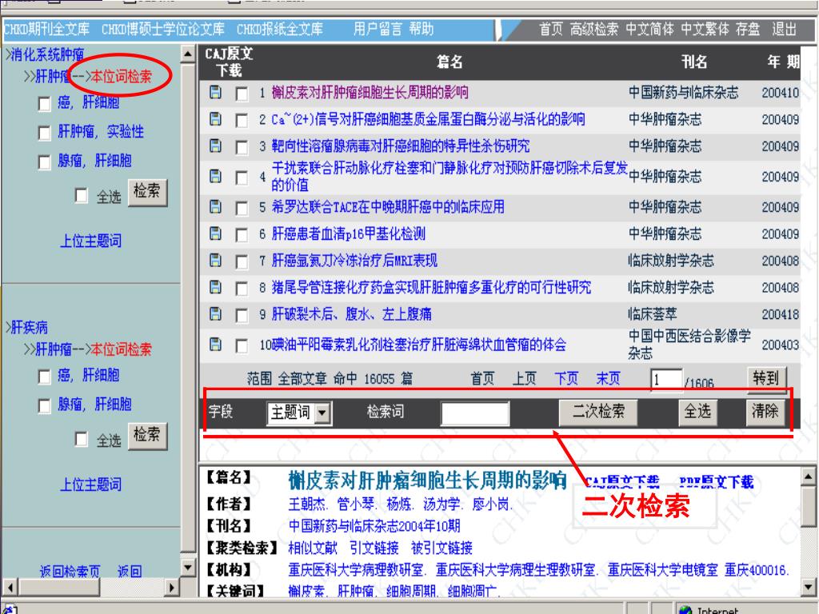Open article 肝癌氩氦刀冷冻治疗后MRI表现
This screenshot has width=819, height=614.
click(354, 261)
